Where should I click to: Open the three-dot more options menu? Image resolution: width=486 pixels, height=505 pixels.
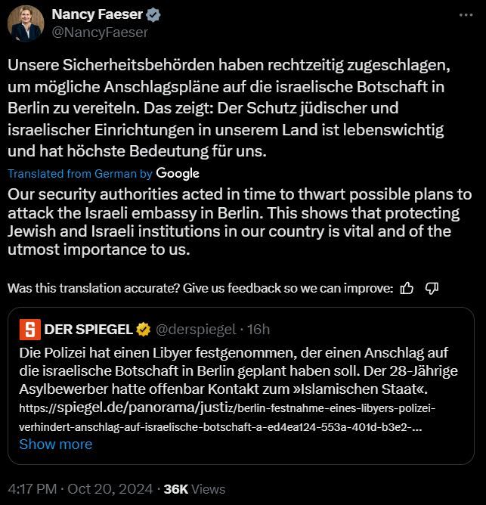point(466,15)
